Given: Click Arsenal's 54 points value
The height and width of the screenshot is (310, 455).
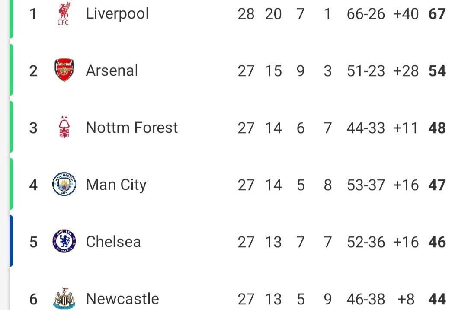Looking at the screenshot, I should (x=437, y=71).
